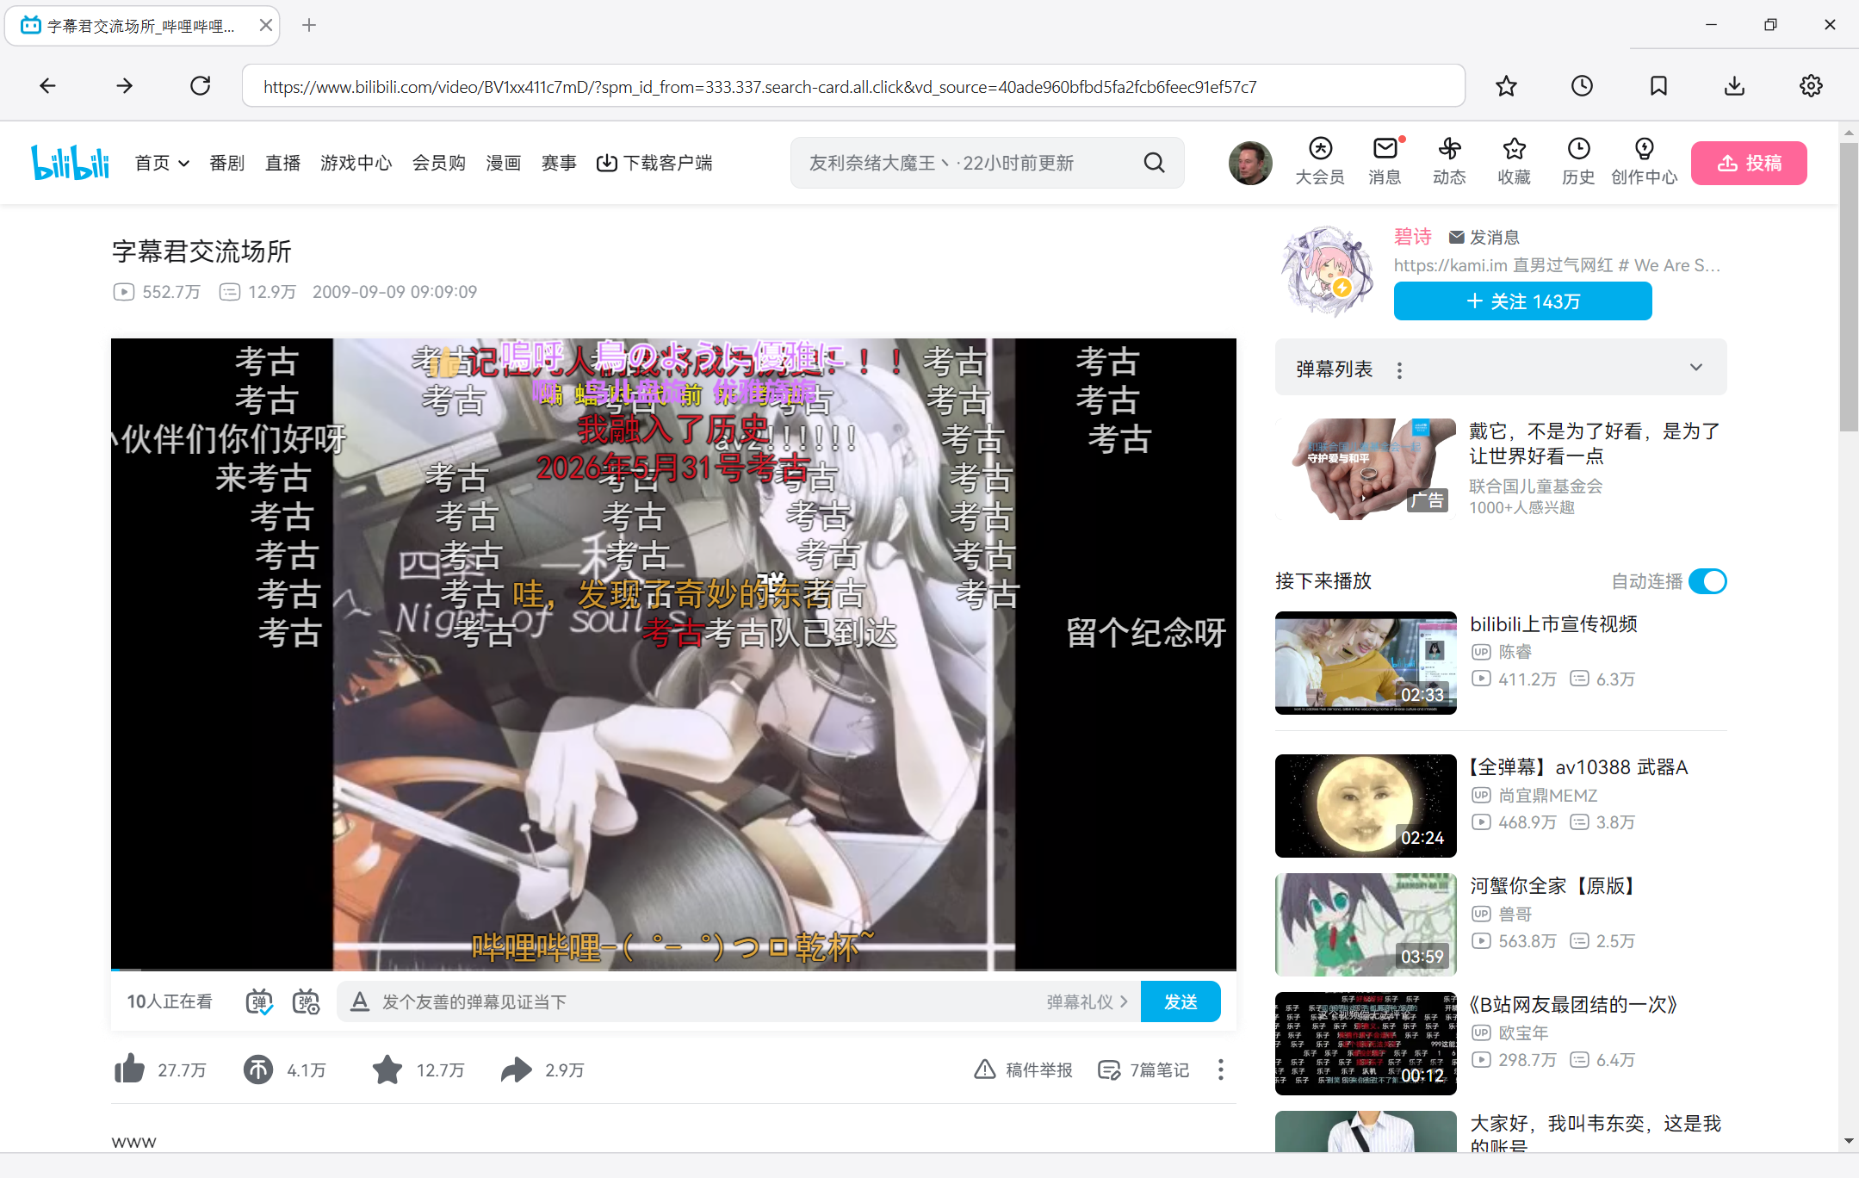
Task: Open 7篇笔记 notes link
Action: (x=1143, y=1069)
